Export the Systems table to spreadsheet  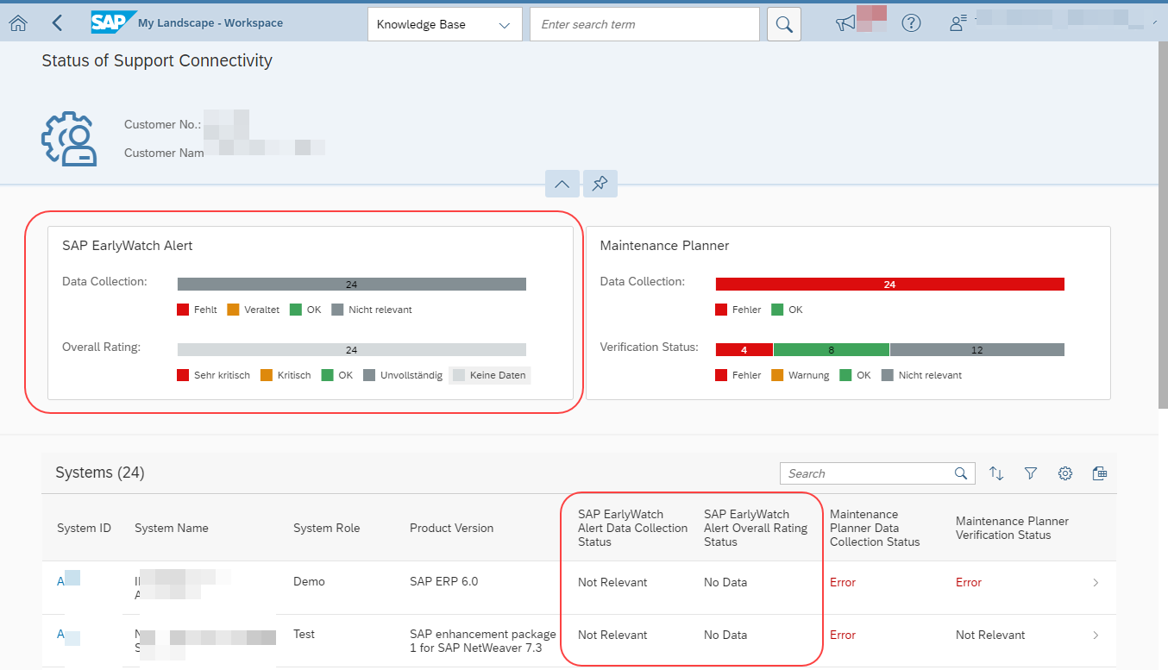pos(1099,473)
